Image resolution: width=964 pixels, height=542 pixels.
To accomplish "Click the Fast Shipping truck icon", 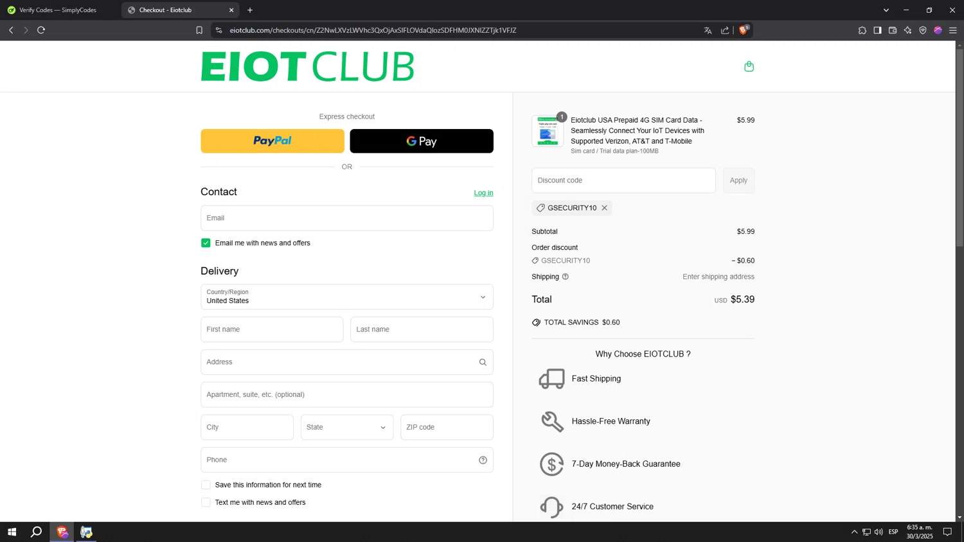I will point(551,379).
